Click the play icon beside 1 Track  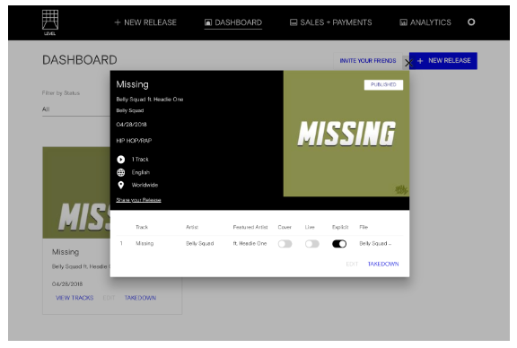[121, 160]
